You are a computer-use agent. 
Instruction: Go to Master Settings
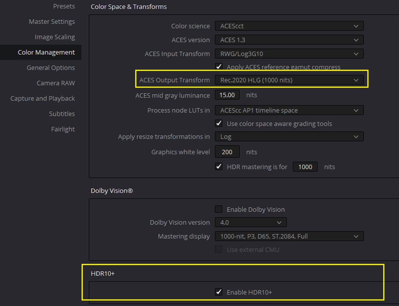coord(52,21)
